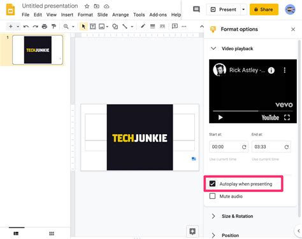Star the Untitled presentation

(87, 6)
